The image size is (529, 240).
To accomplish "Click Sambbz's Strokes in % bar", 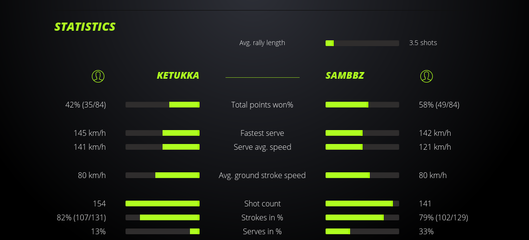I will [362, 217].
